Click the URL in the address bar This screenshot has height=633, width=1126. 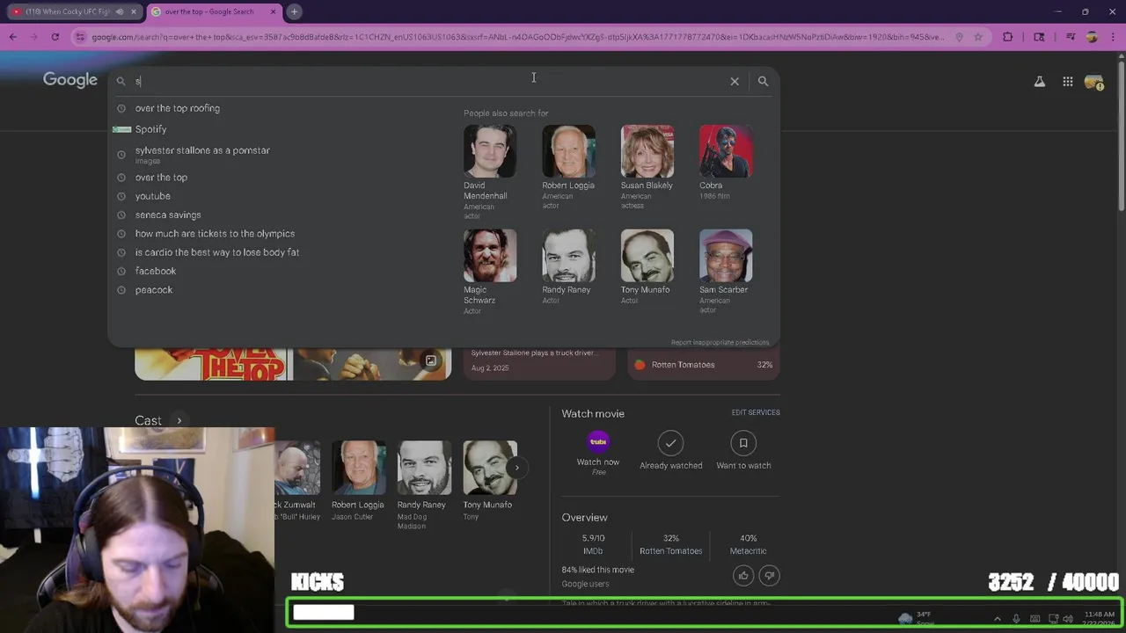[517, 37]
